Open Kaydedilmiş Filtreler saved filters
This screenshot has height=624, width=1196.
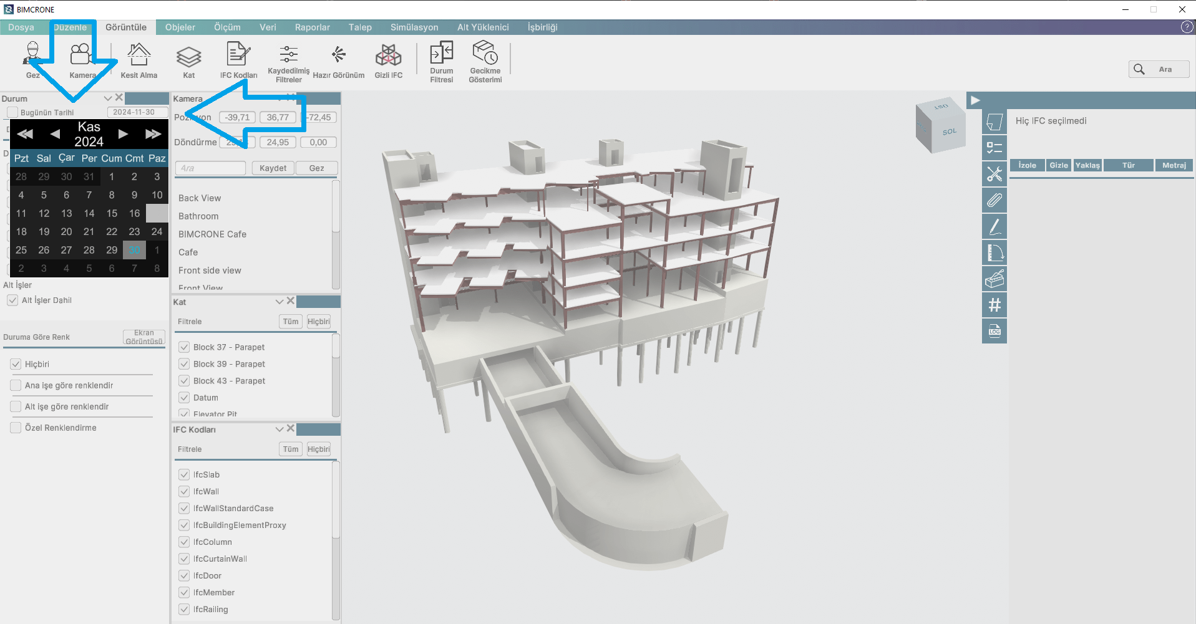point(288,54)
